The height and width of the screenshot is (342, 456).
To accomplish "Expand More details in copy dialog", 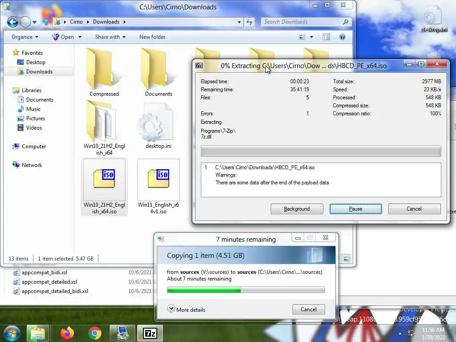I will point(187,309).
